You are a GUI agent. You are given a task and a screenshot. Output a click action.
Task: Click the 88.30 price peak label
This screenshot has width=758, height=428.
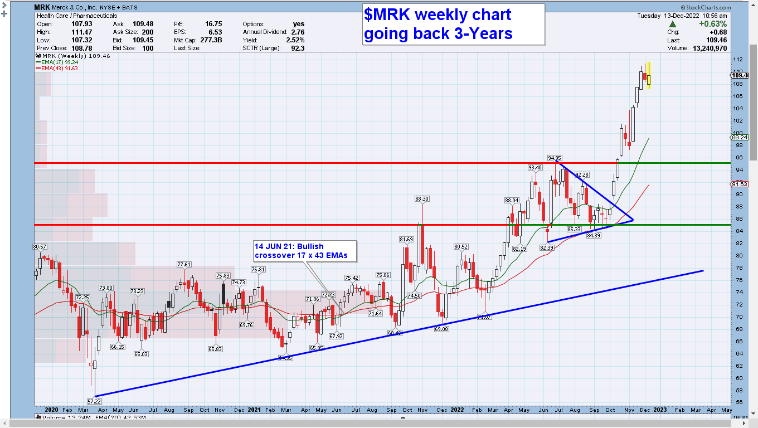422,198
